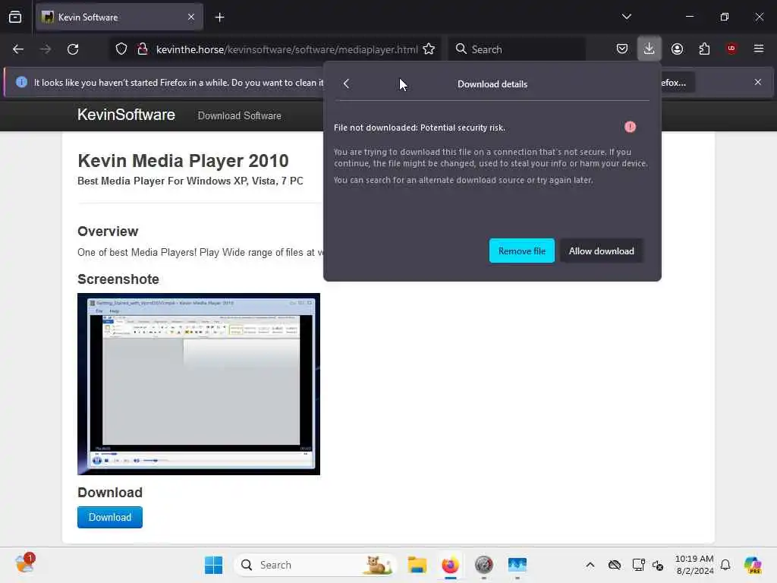The width and height of the screenshot is (777, 583).
Task: Open Firefox account icon
Action: click(677, 49)
